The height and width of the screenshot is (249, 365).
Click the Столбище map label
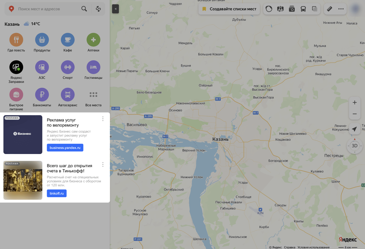click(243, 197)
